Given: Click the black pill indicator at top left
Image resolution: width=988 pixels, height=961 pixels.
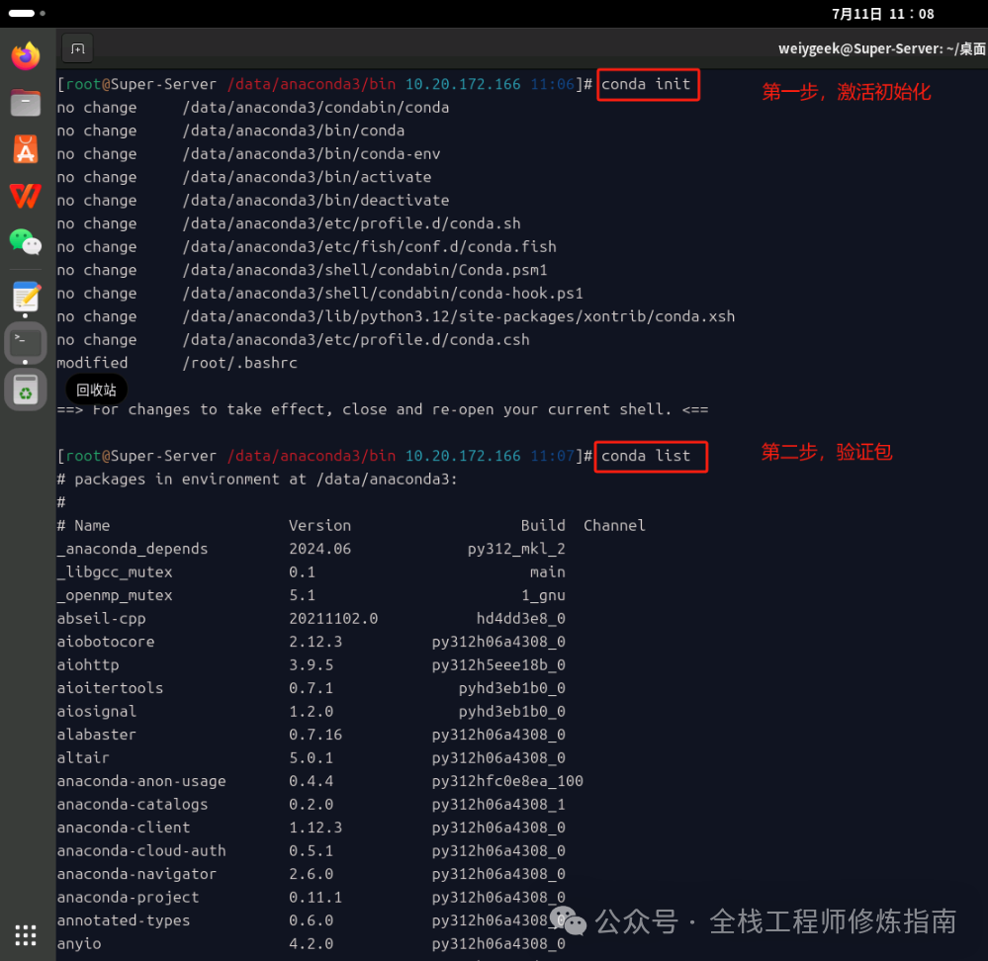Looking at the screenshot, I should (22, 13).
